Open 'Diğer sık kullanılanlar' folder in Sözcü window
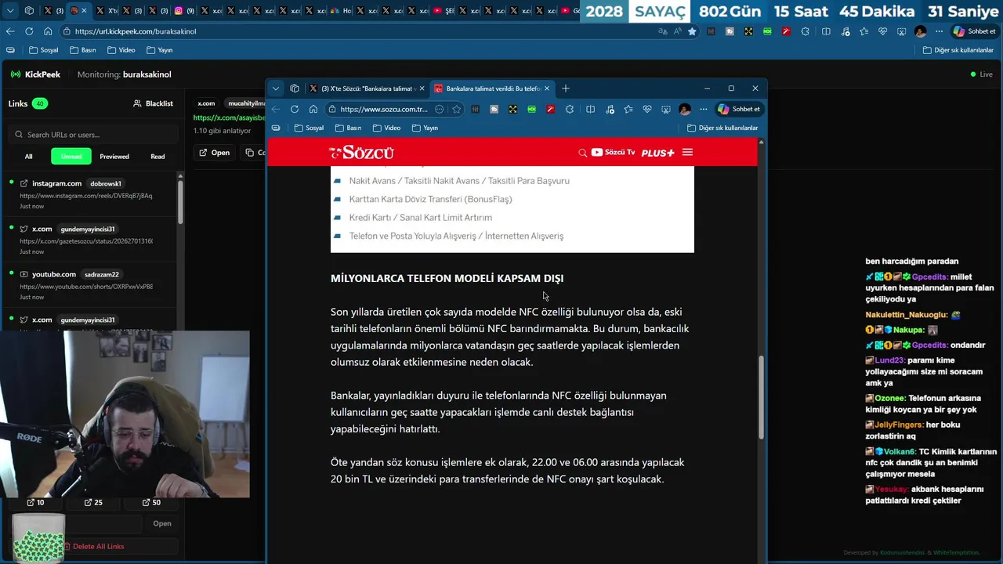The image size is (1003, 564). pos(722,128)
